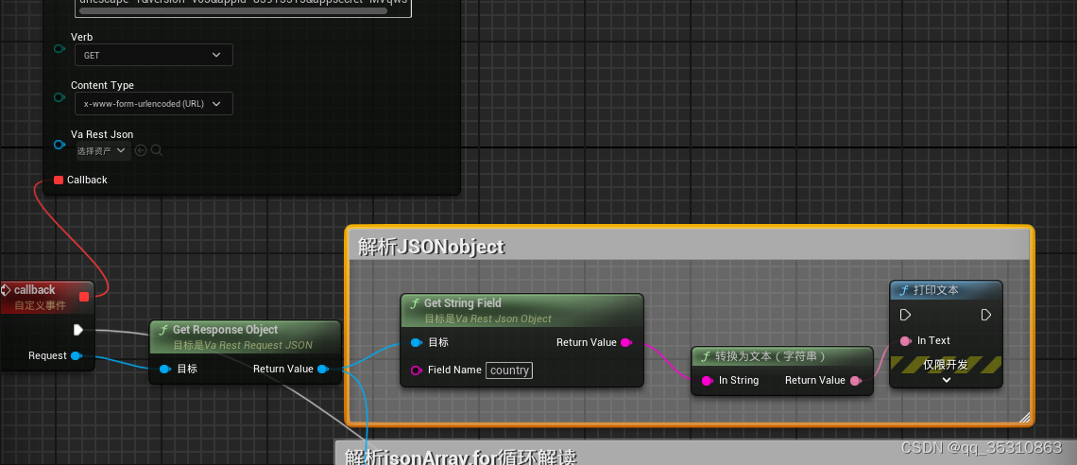Click the In Text input pin

coord(905,340)
